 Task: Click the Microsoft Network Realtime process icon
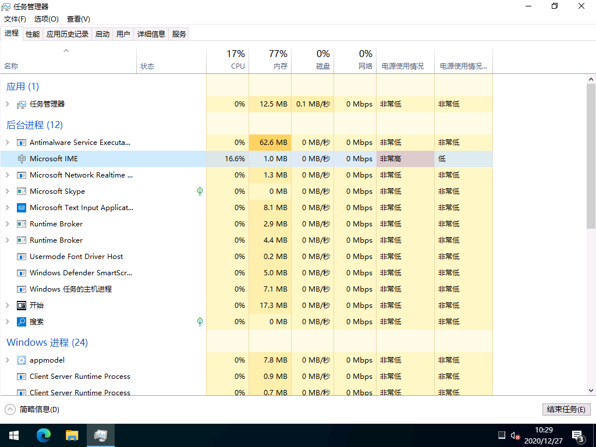22,175
